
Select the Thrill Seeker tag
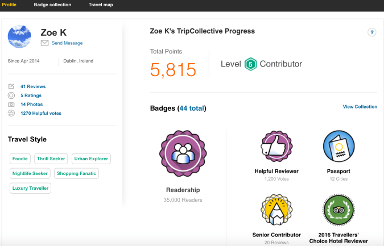click(51, 159)
